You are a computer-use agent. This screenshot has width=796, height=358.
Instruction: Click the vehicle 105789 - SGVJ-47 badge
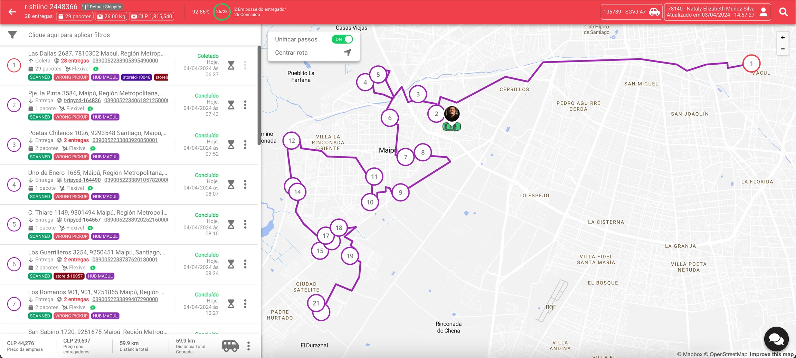coord(631,12)
